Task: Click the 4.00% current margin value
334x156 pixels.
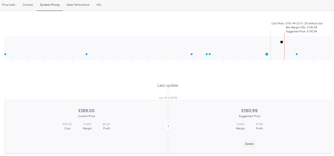Action: (x=87, y=124)
